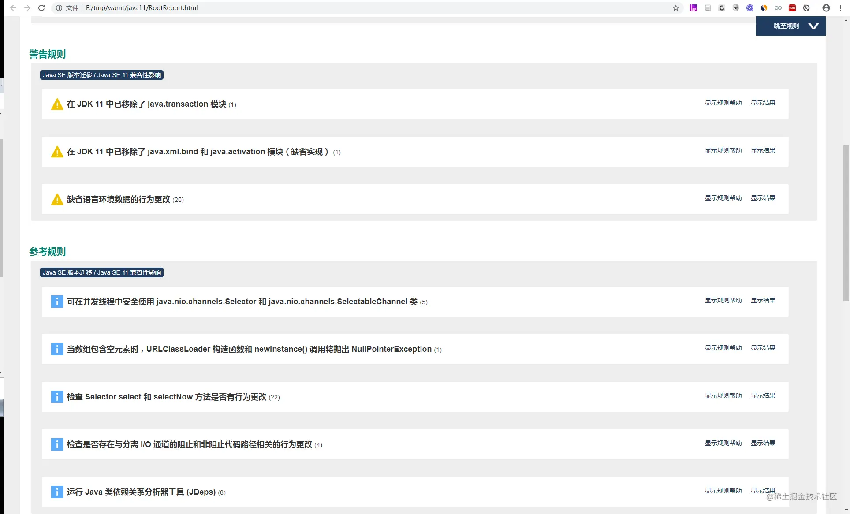
Task: Open the gray stacked-cards extension icon
Action: [x=708, y=8]
